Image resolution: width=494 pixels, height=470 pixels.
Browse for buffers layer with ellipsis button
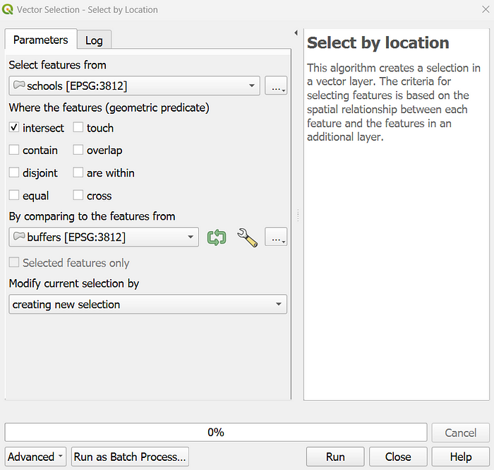[x=276, y=237]
